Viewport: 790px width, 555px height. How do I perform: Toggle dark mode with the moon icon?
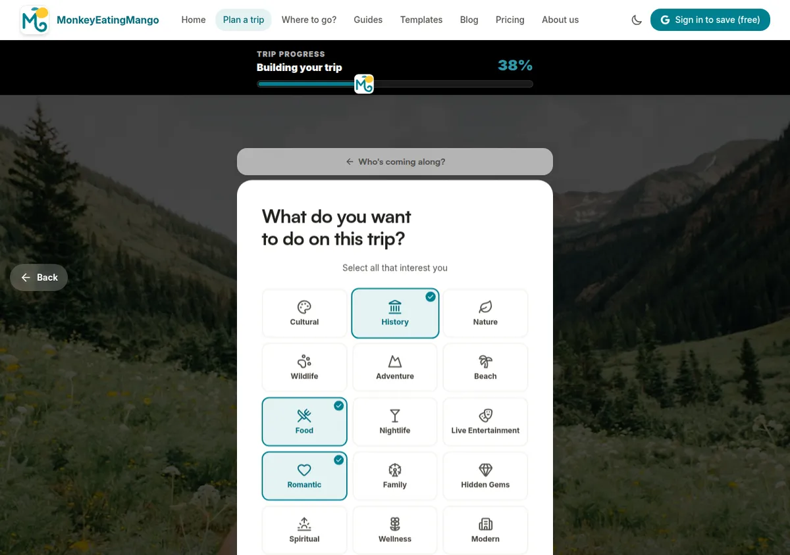pos(637,20)
